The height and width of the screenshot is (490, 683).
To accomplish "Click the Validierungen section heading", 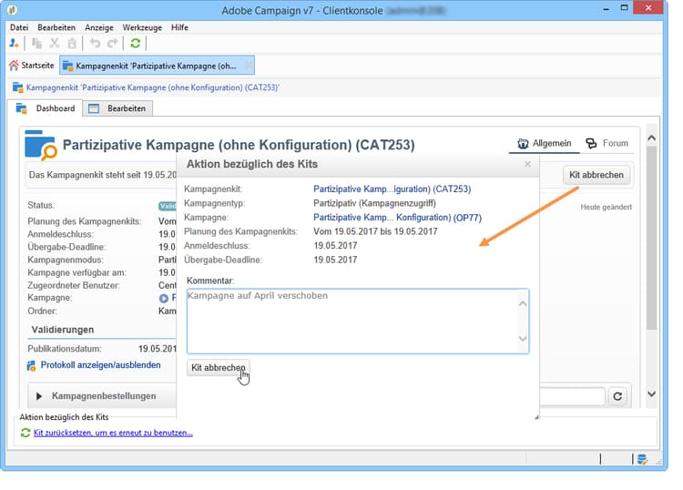I will 63,330.
